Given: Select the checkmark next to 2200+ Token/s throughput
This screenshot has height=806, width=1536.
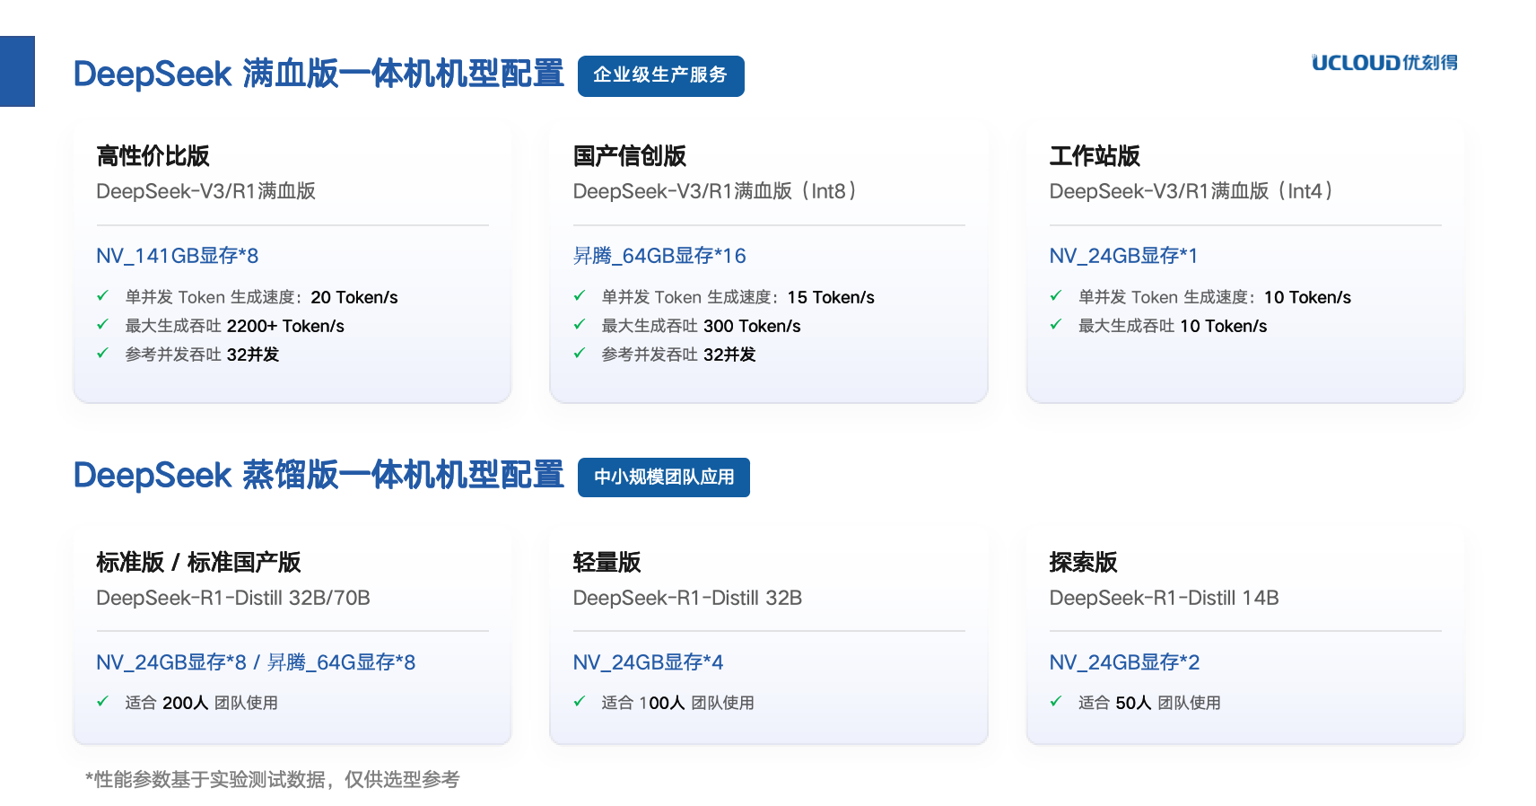Looking at the screenshot, I should point(102,324).
